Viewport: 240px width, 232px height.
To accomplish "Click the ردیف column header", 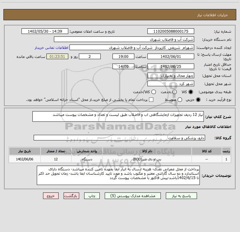I will [x=226, y=151].
